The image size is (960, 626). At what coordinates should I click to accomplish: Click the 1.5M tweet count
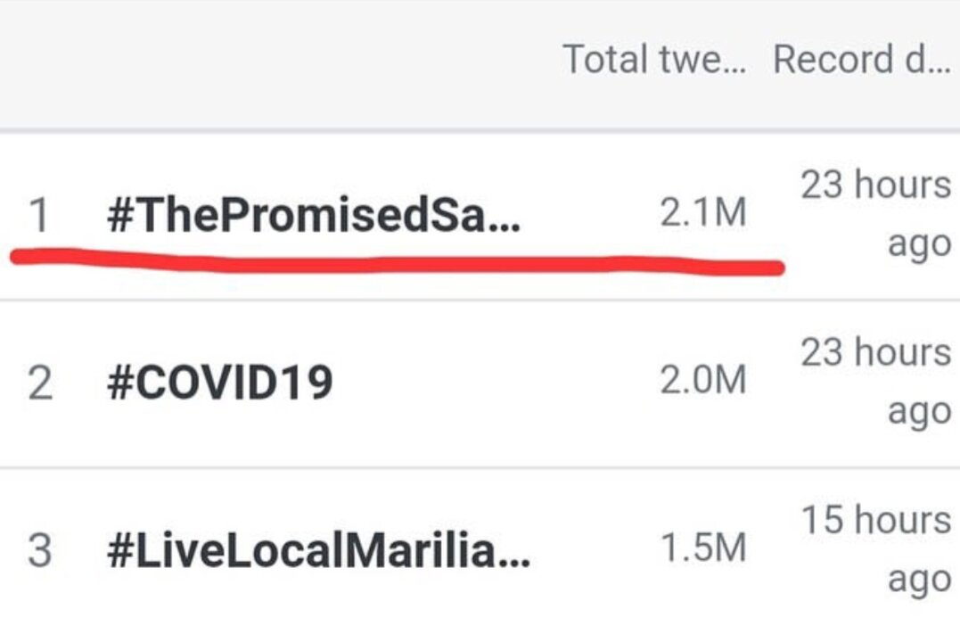point(703,547)
